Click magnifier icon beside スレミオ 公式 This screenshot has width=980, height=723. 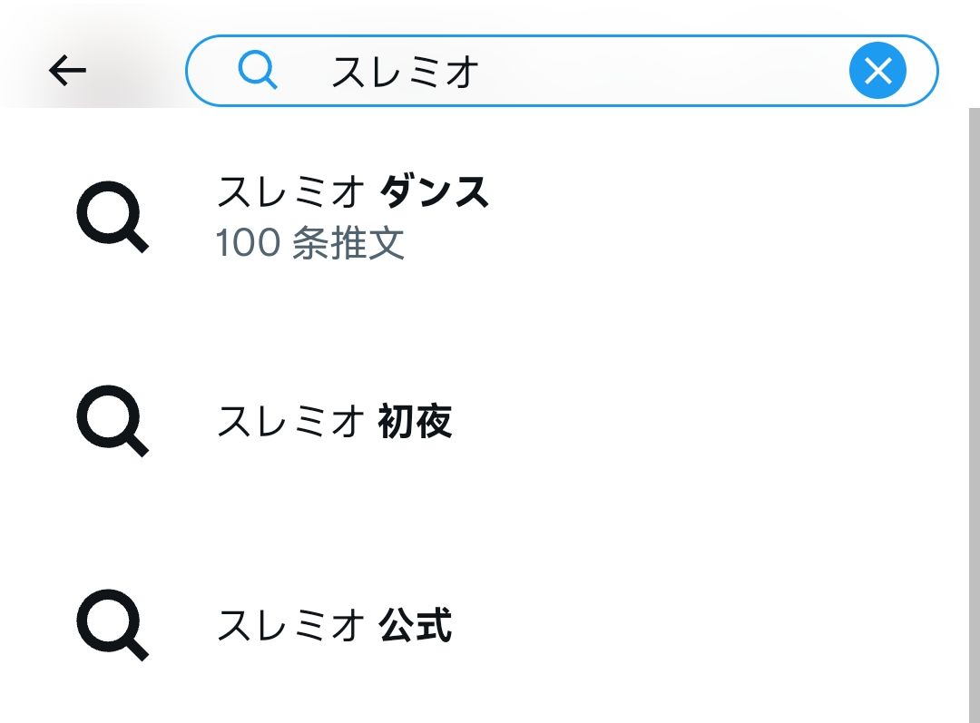(x=113, y=625)
